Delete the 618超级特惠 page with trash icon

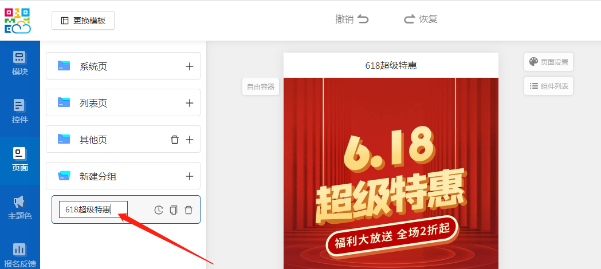tap(188, 210)
